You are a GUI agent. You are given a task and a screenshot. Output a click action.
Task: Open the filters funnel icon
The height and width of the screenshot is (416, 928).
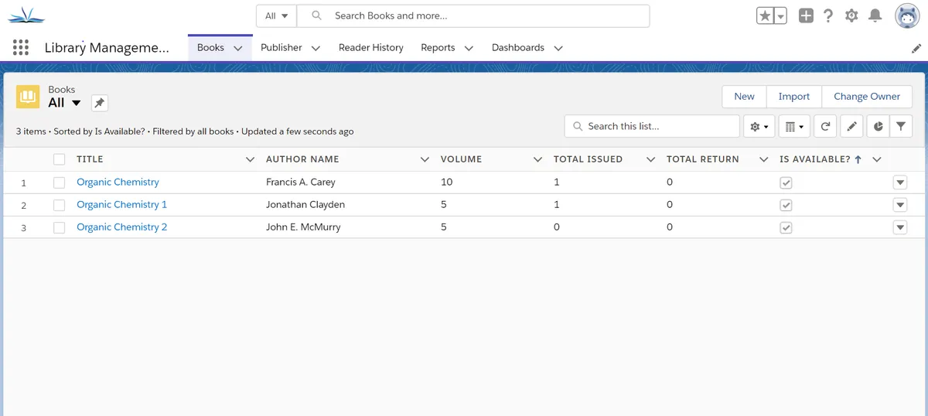901,127
